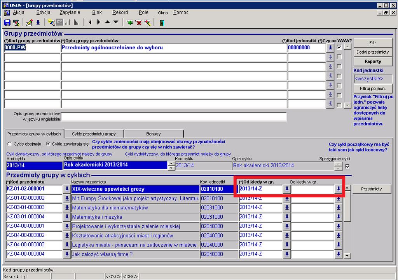
Task: Click the Raporty button
Action: 373,62
